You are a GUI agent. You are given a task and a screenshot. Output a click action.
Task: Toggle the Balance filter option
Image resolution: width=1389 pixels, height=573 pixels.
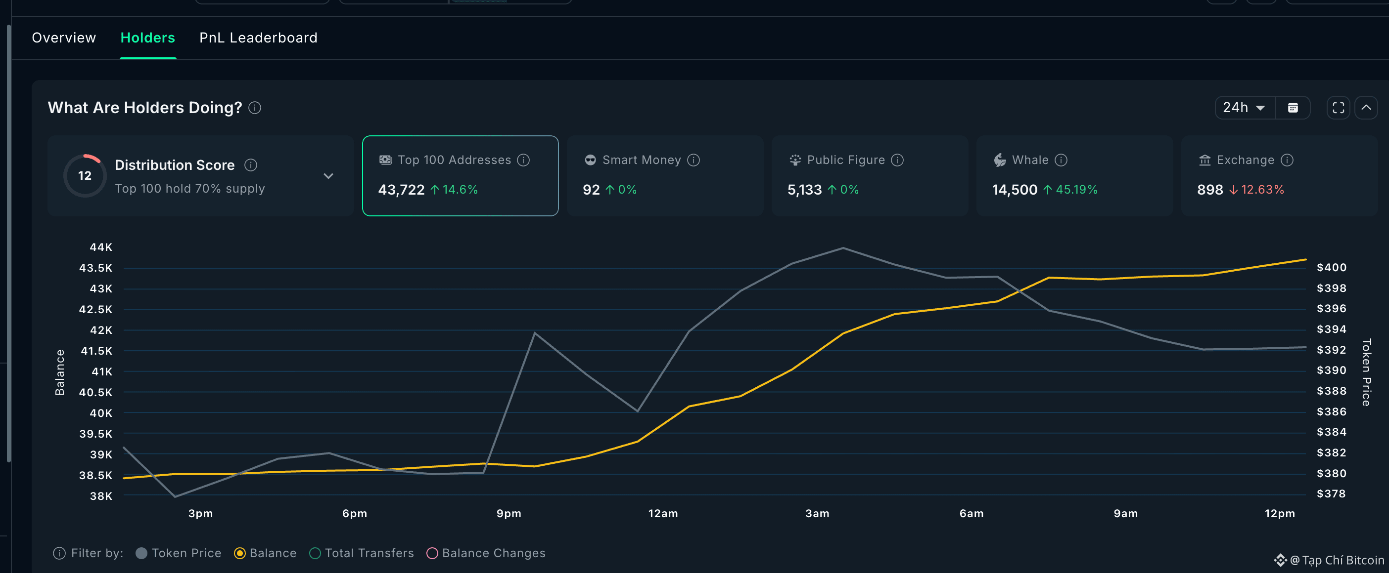click(240, 554)
